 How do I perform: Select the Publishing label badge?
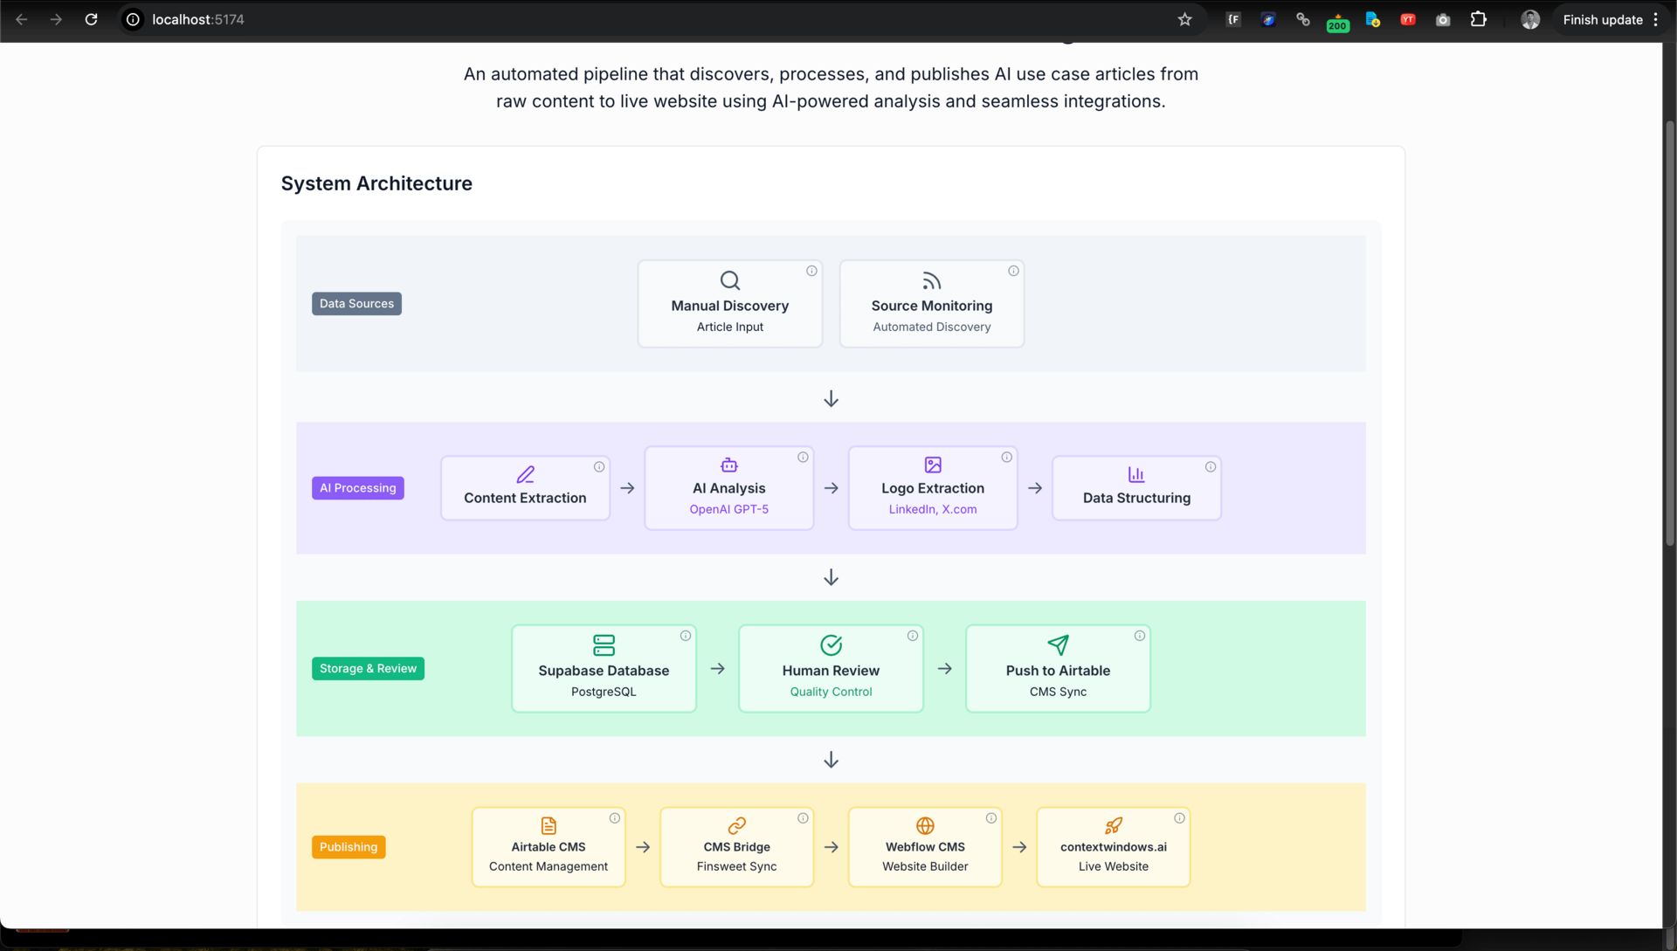coord(349,847)
